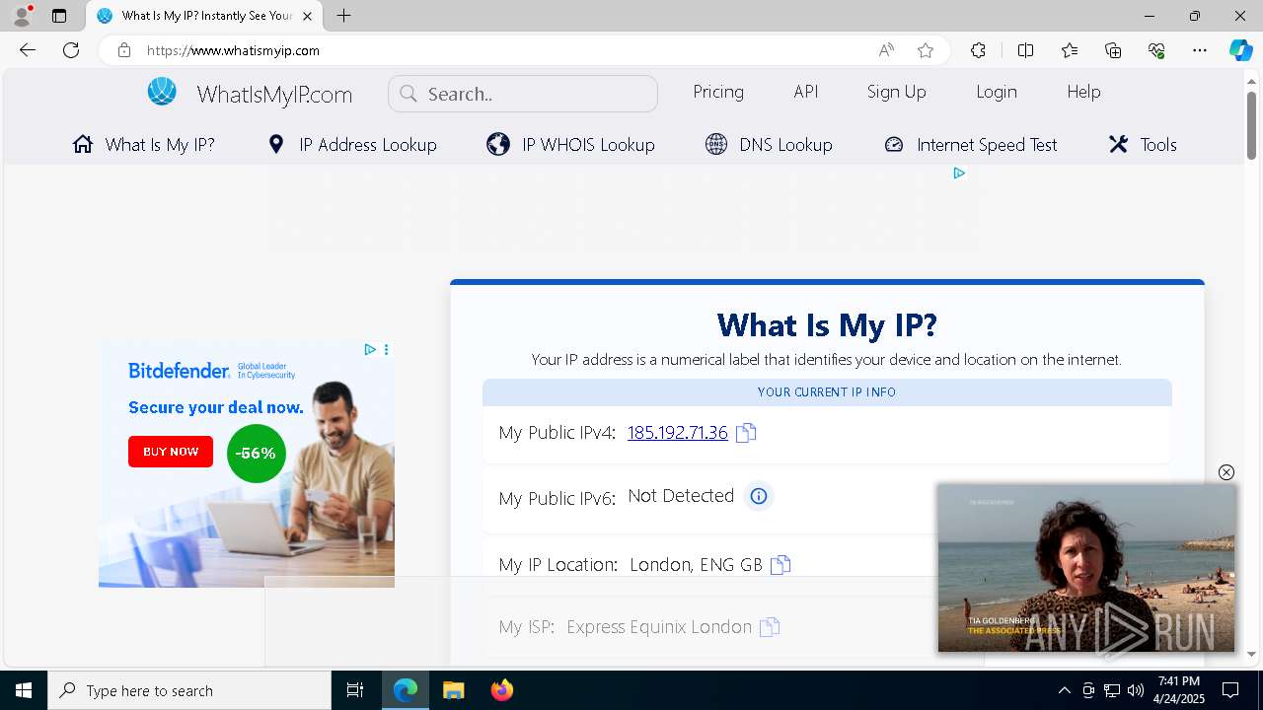
Task: Open IP WHOIS Lookup
Action: [571, 145]
